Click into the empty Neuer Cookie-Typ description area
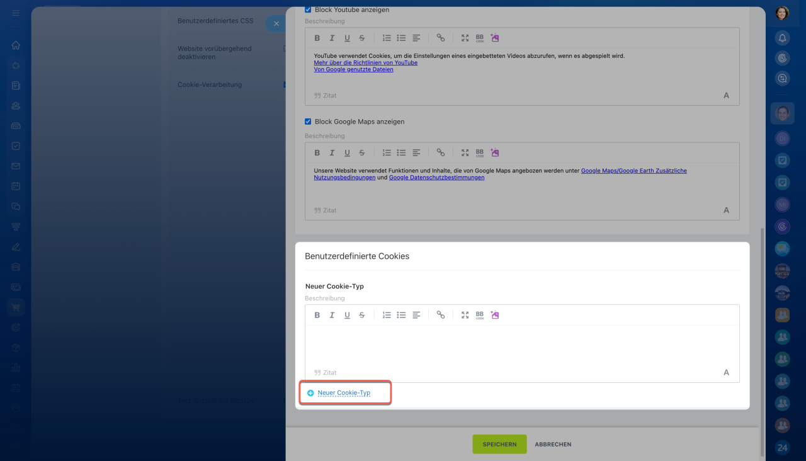806x461 pixels. pyautogui.click(x=522, y=345)
